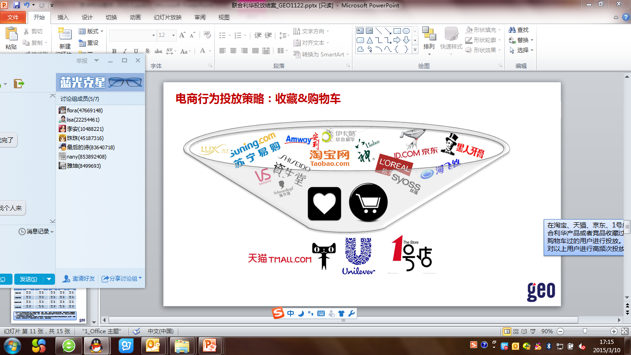
Task: Toggle text shadow formatting
Action: (146, 51)
